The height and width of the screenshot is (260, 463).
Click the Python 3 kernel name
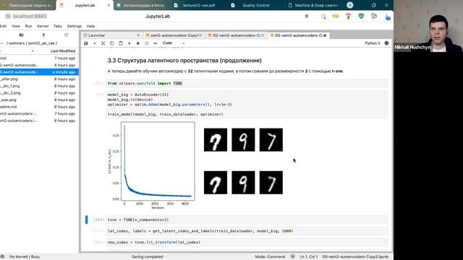tap(373, 43)
